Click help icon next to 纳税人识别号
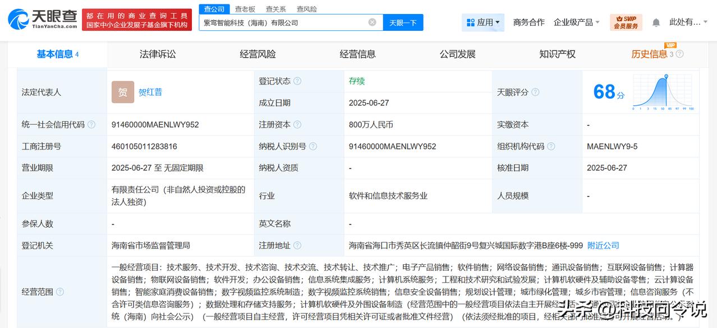Viewport: 717px width, 328px height. (313, 147)
